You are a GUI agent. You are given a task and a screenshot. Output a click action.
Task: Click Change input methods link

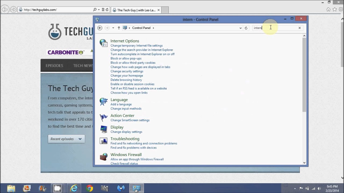[x=126, y=109]
